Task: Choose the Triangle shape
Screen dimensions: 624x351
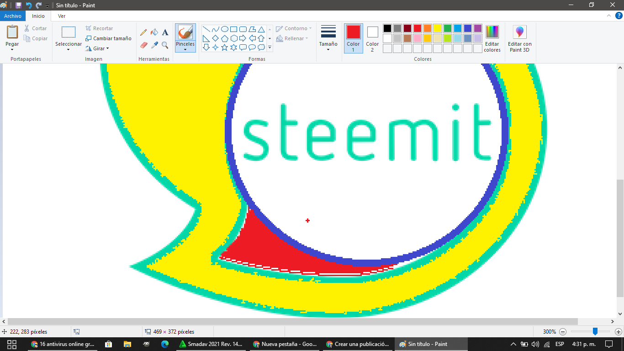Action: [261, 29]
